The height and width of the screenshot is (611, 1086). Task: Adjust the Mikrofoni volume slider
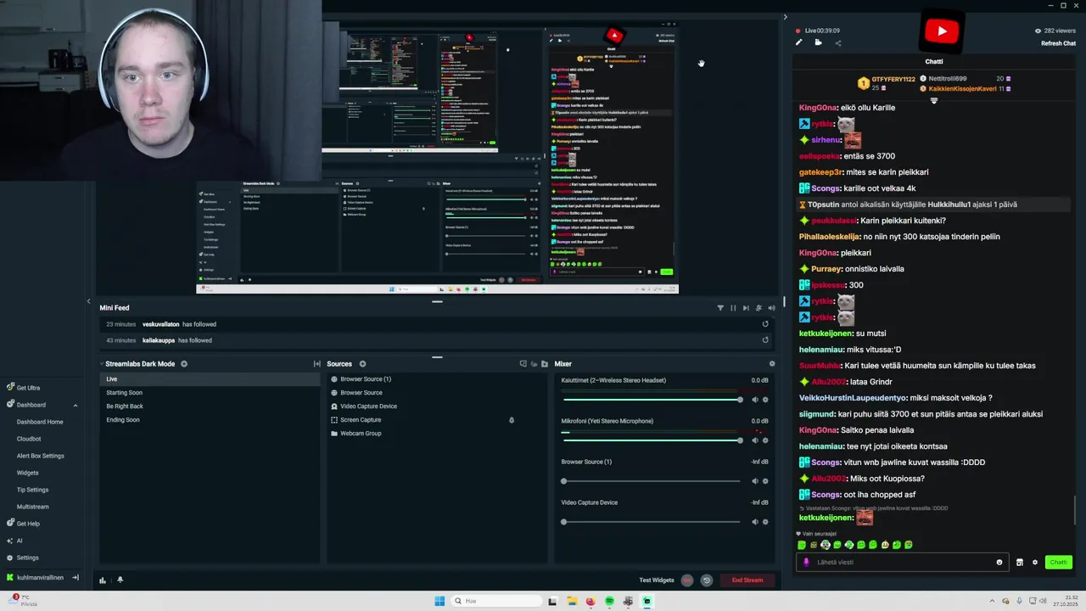coord(652,440)
